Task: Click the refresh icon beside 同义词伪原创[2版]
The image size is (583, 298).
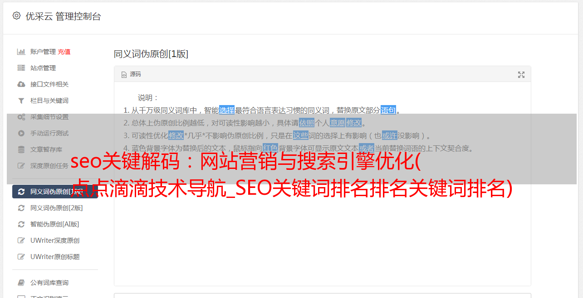Action: pos(21,208)
